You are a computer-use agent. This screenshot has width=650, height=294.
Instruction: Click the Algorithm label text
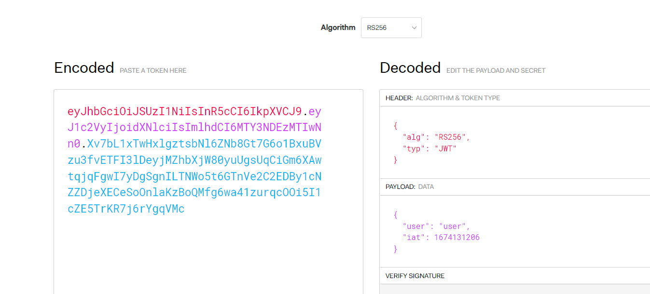click(x=338, y=27)
